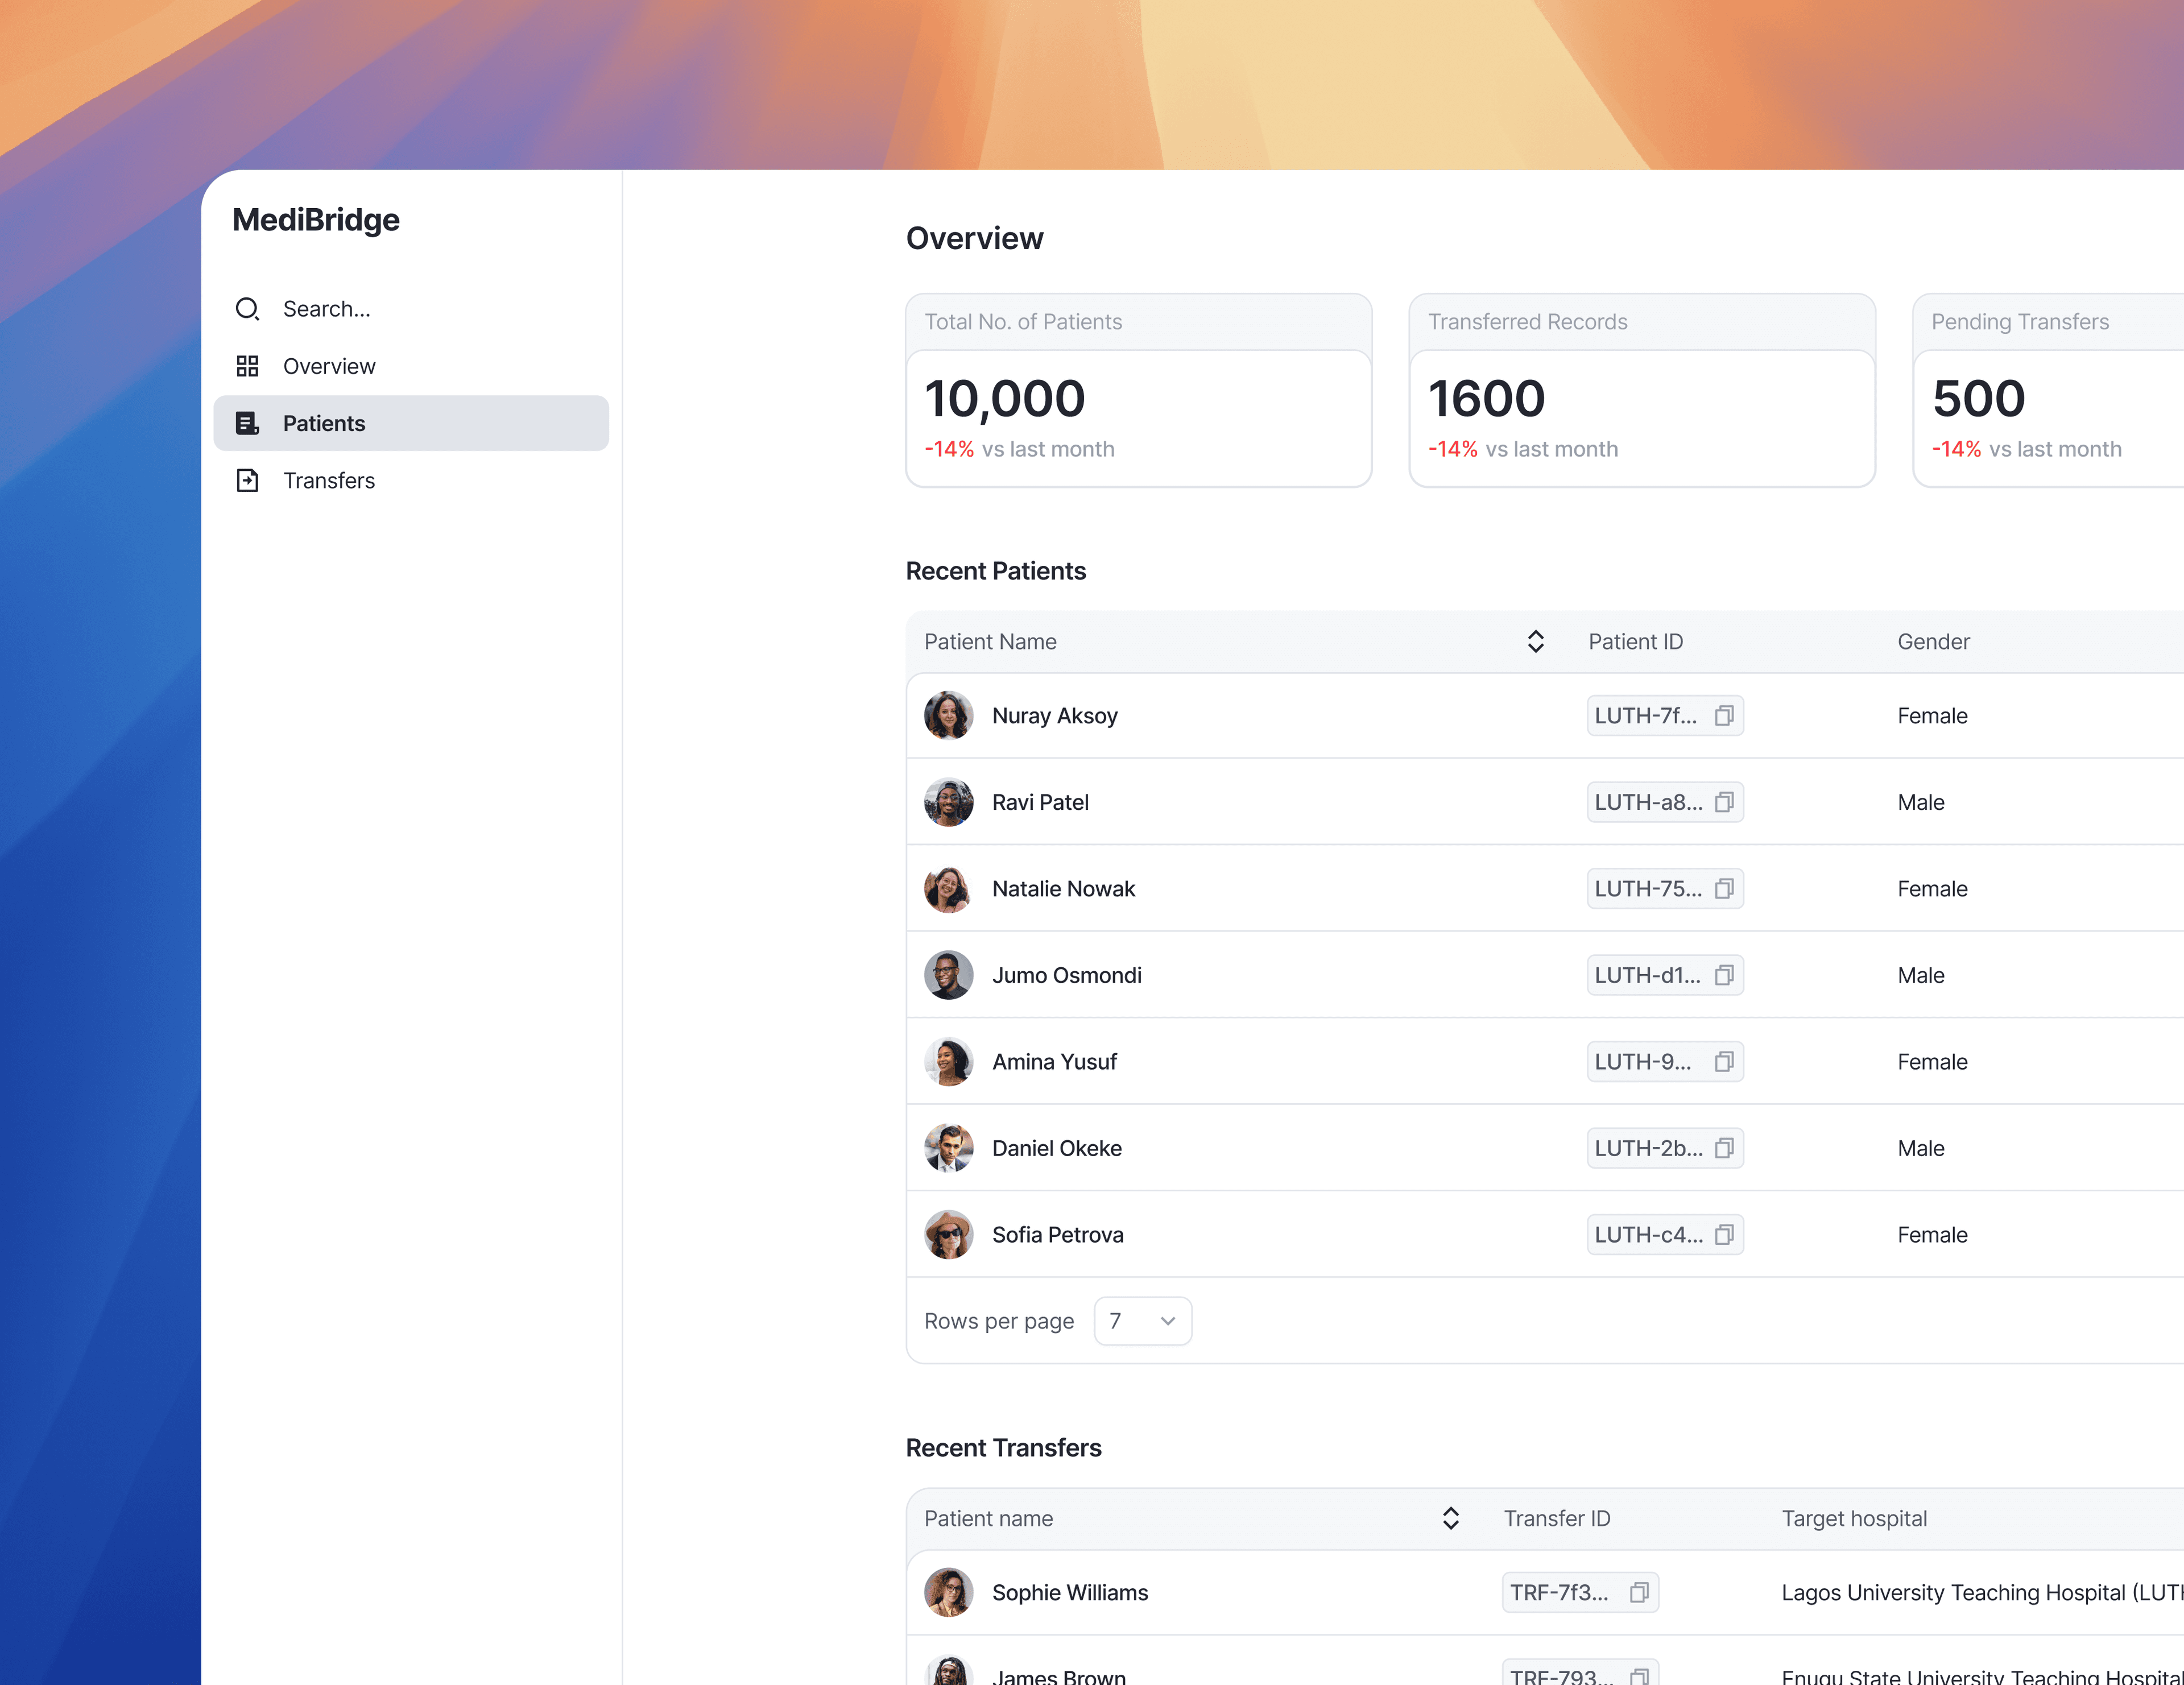Click the Overview grid icon in the sidebar

tap(247, 366)
